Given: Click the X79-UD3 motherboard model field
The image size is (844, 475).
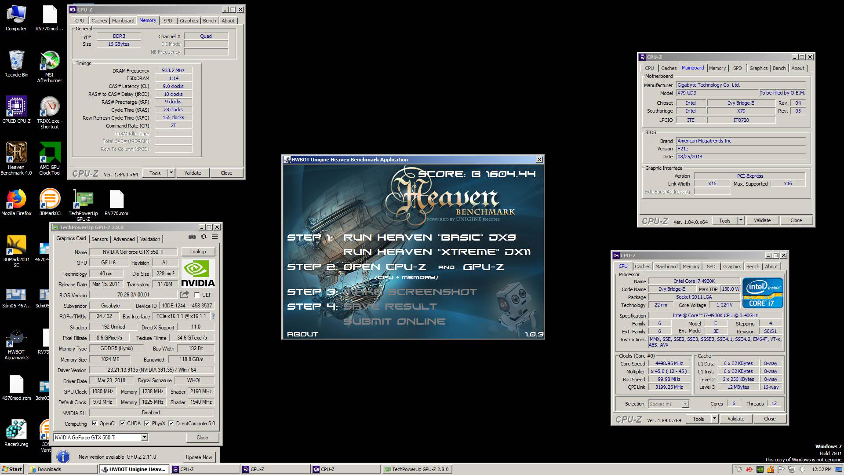Looking at the screenshot, I should point(717,93).
